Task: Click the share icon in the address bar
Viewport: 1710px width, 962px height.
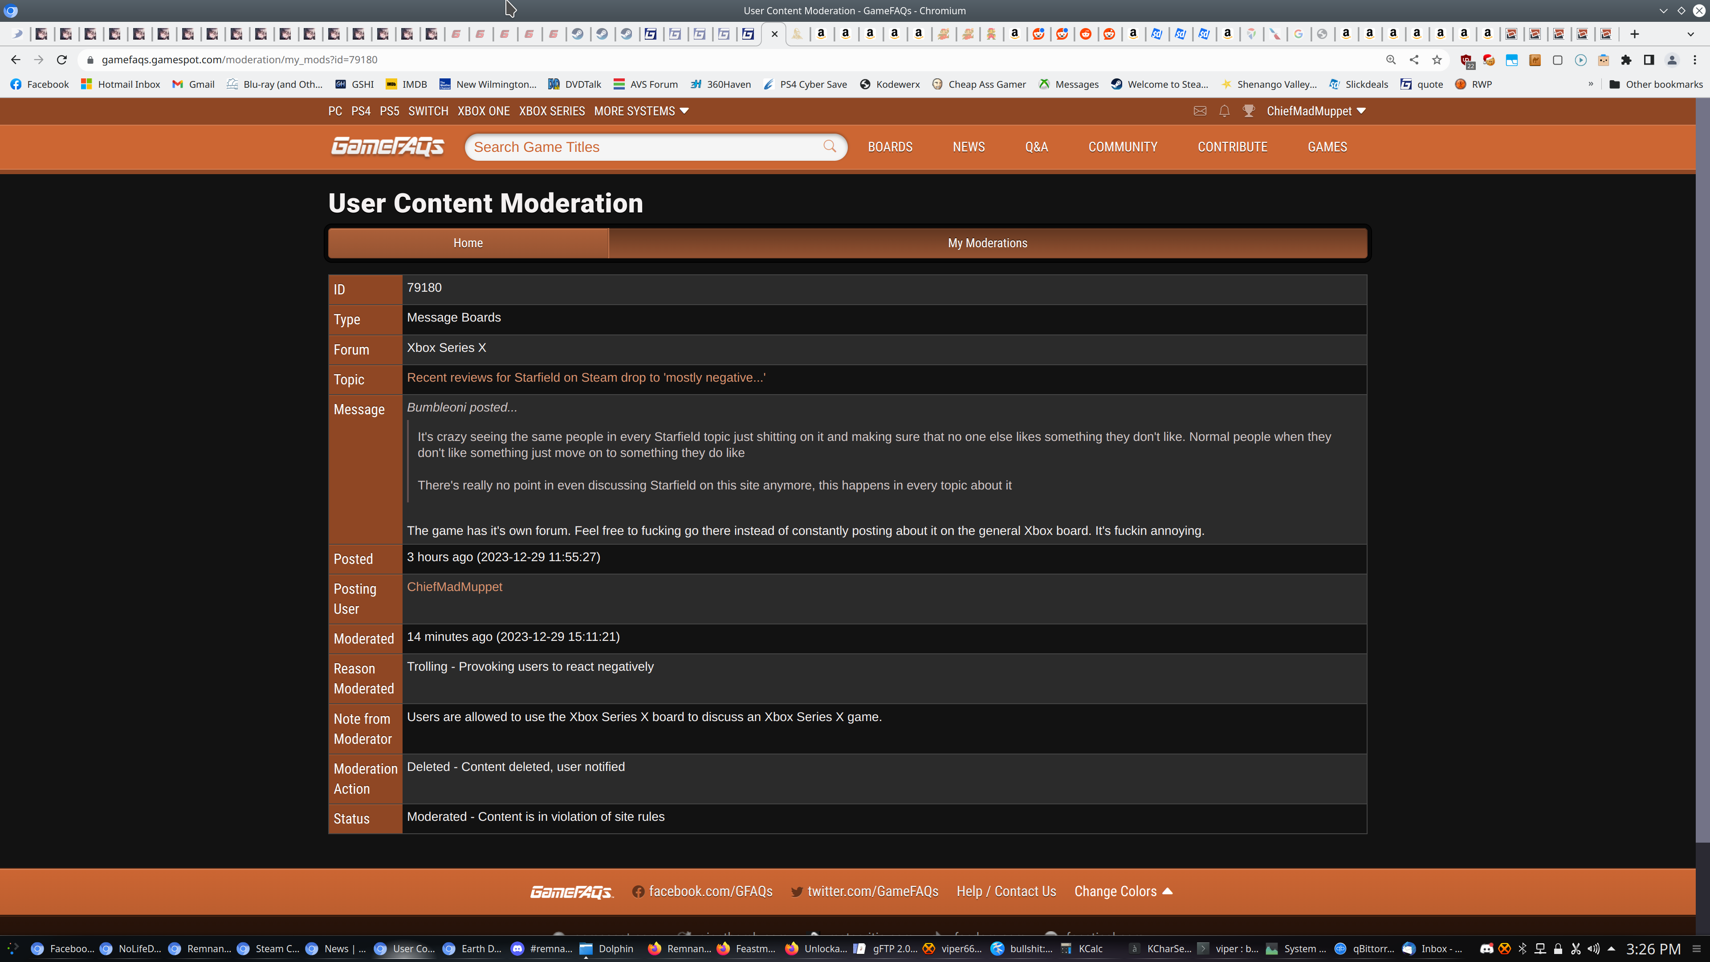Action: [1414, 60]
